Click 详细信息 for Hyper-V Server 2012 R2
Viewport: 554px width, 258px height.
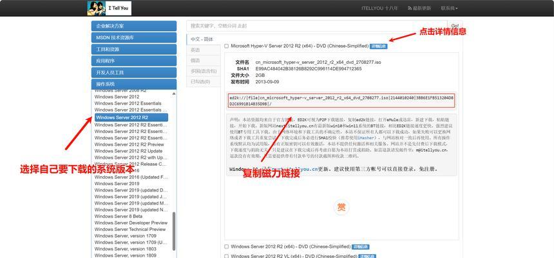pos(379,46)
